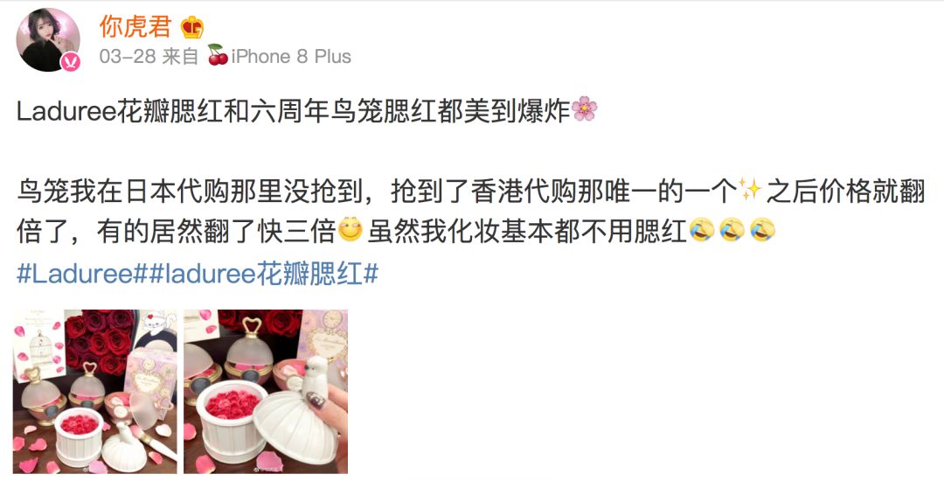Open the #Laduree# hashtag topic
Viewport: 944px width, 481px height.
[82, 274]
